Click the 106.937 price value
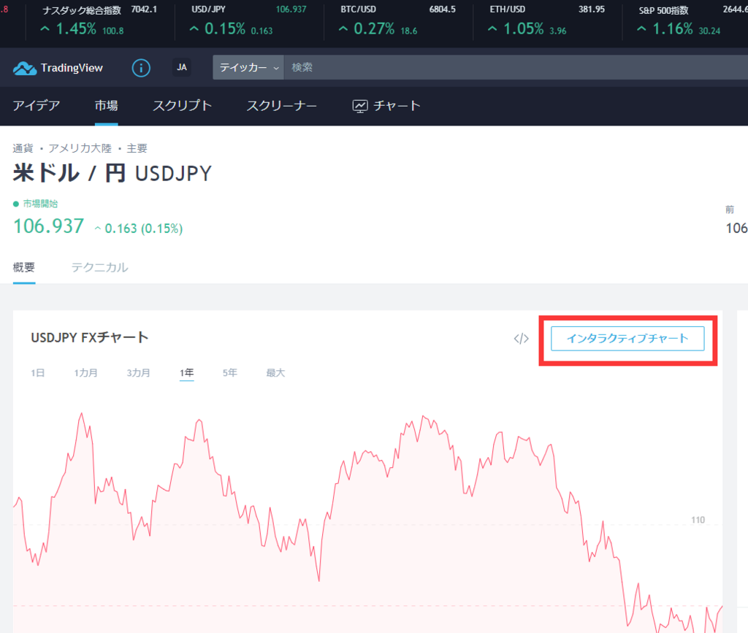This screenshot has height=633, width=748. pyautogui.click(x=49, y=226)
